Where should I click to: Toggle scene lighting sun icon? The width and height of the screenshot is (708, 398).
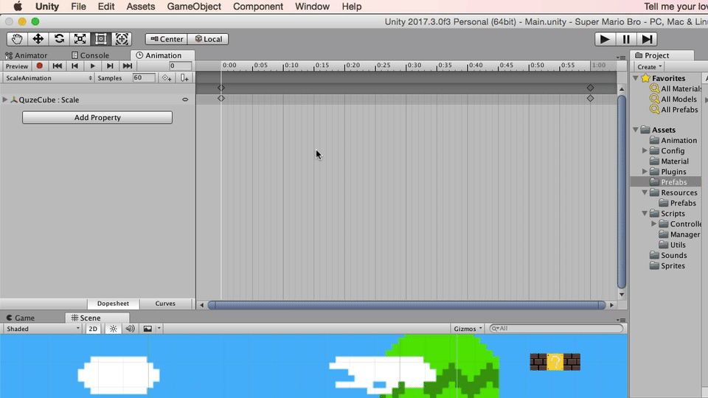click(114, 329)
